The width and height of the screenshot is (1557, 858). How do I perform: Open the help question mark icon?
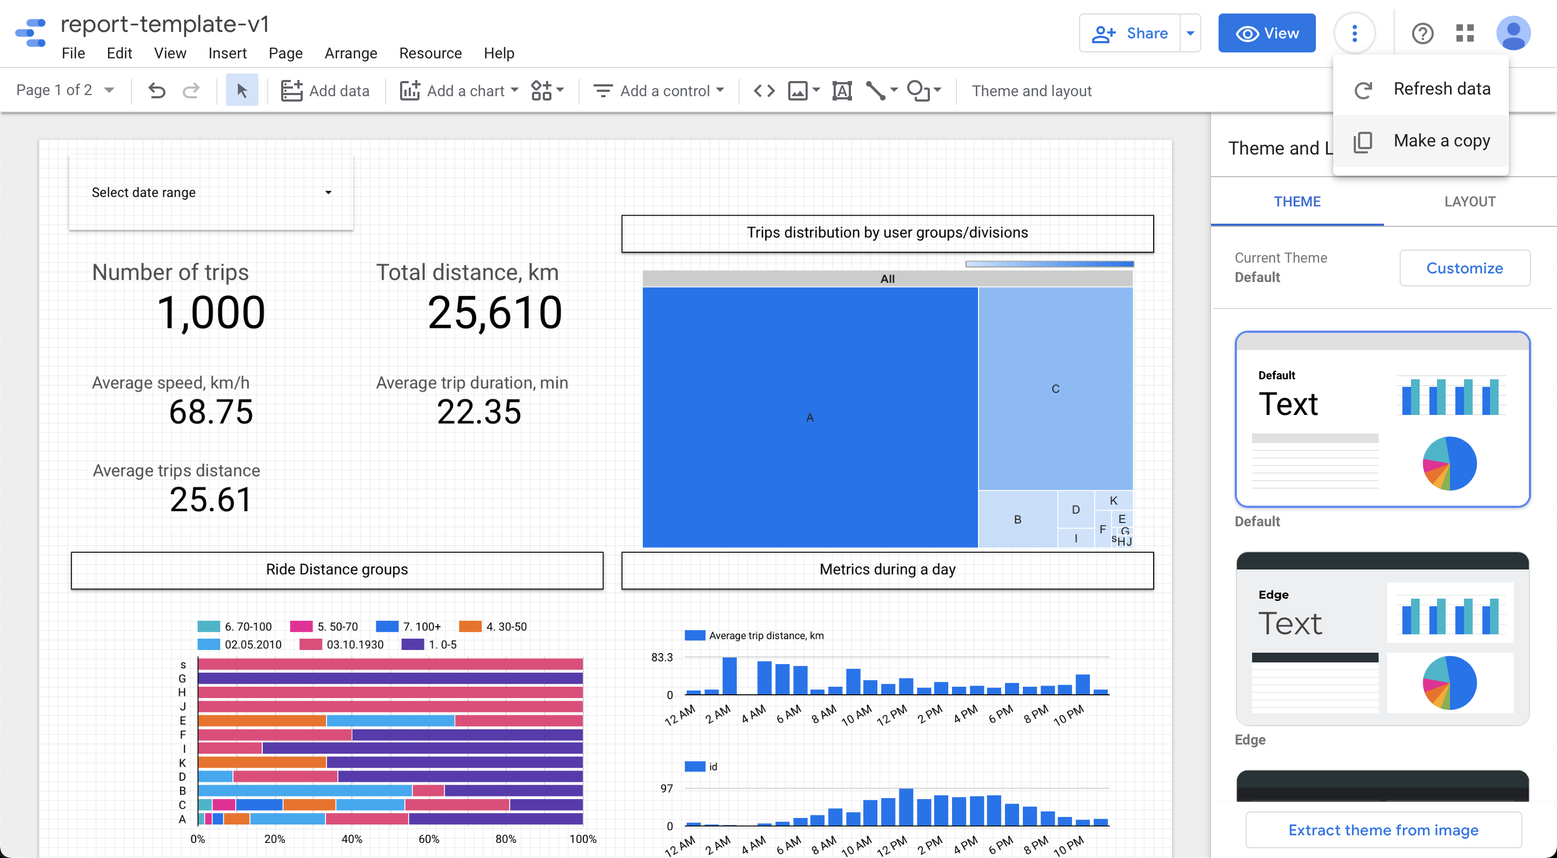tap(1422, 33)
